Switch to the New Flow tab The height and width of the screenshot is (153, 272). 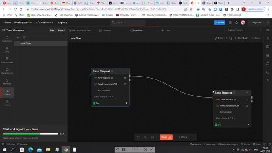[x=144, y=31]
